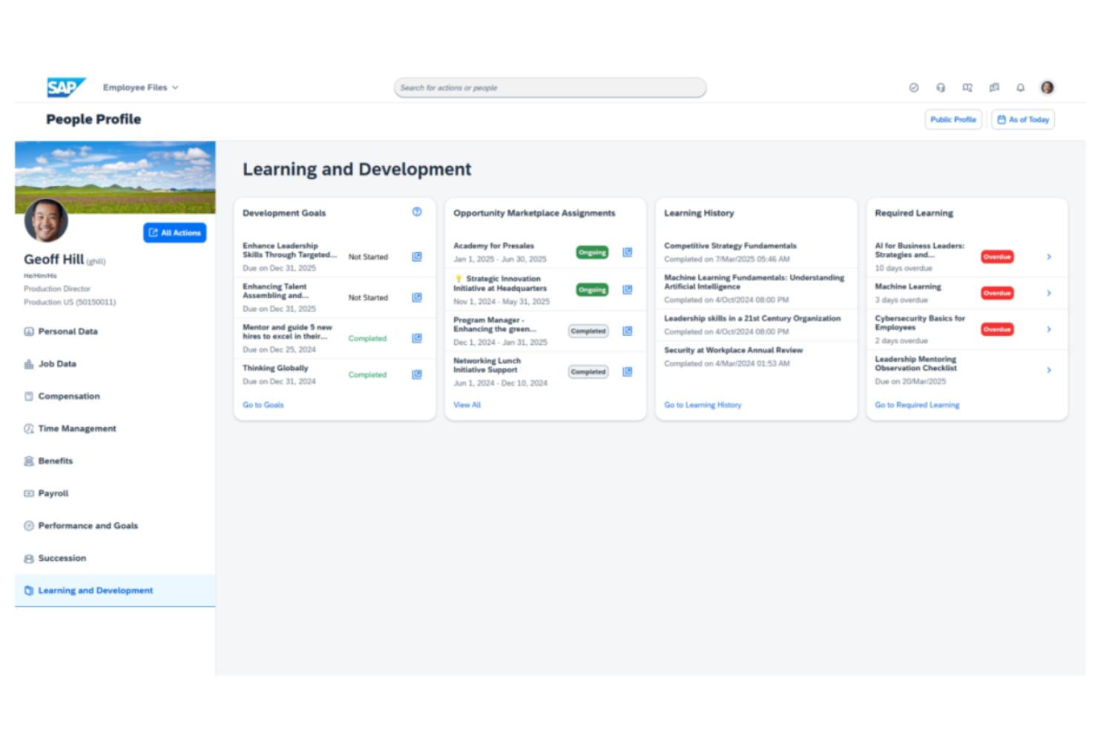Expand the Employee Files dropdown
1098x732 pixels.
point(140,87)
